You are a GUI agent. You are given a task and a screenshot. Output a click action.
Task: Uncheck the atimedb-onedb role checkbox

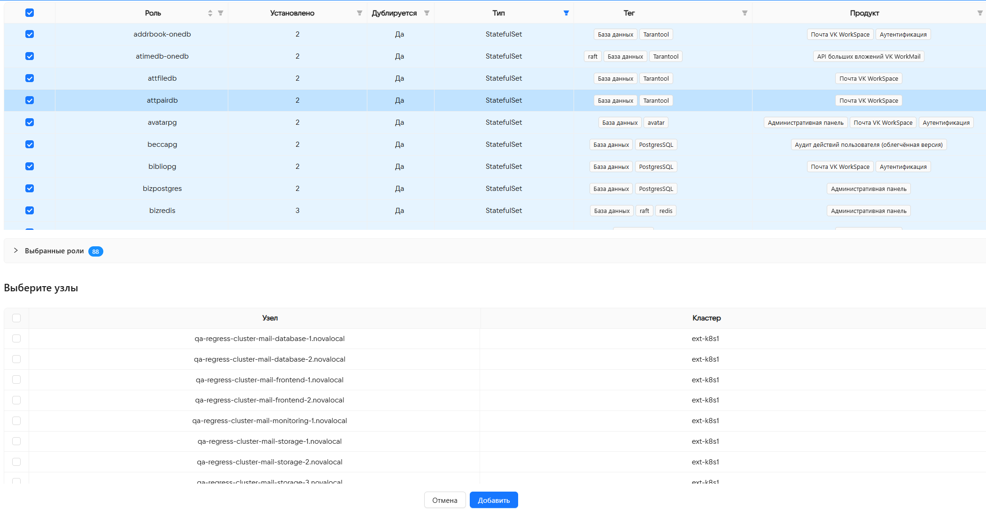[x=30, y=56]
